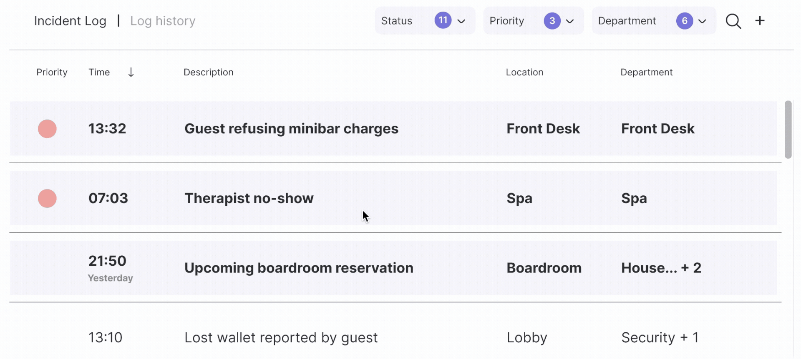Expand the Priority filter chevron
The width and height of the screenshot is (801, 359).
[x=570, y=21]
